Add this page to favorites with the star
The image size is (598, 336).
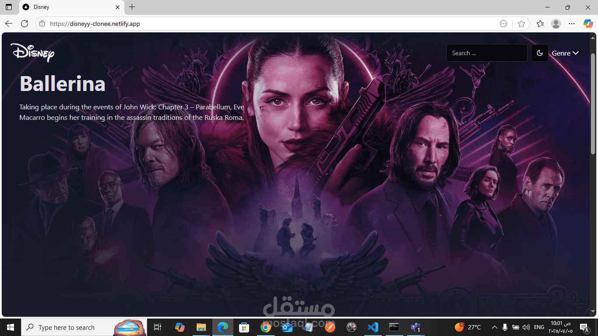click(x=521, y=24)
